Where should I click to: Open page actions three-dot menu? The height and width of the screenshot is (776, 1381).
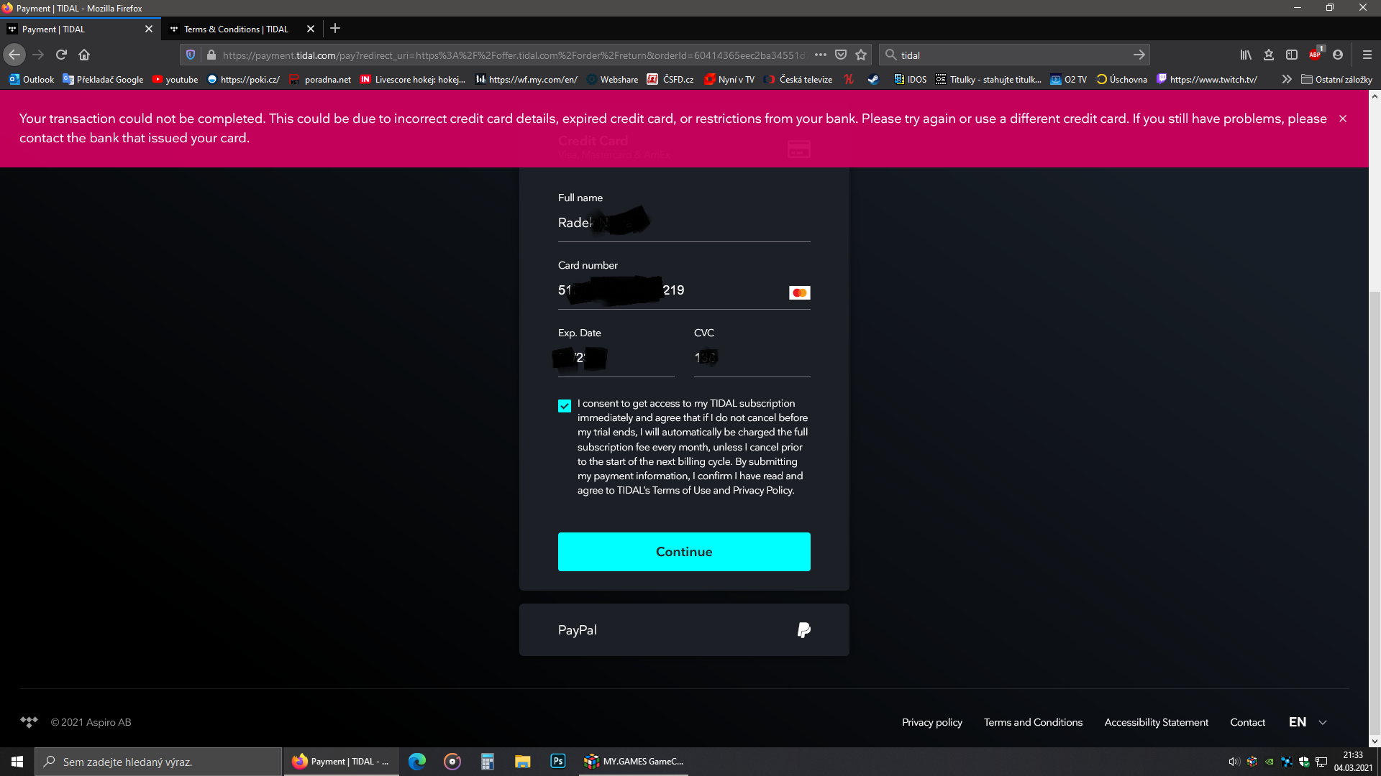[821, 55]
